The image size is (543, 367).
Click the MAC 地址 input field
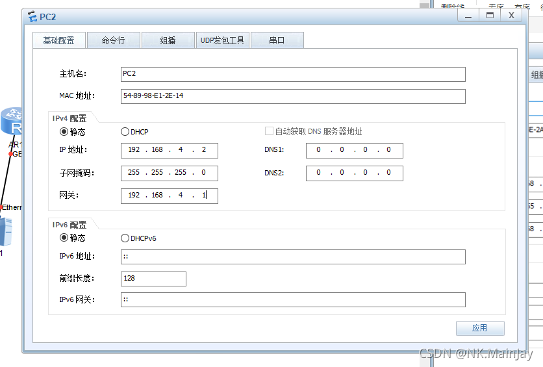coord(293,96)
